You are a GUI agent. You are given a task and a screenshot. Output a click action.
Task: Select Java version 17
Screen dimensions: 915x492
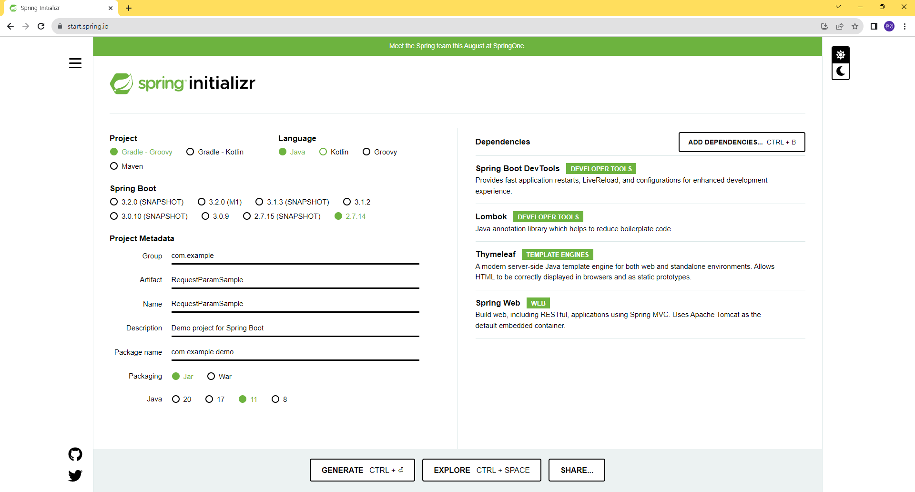[215, 400]
